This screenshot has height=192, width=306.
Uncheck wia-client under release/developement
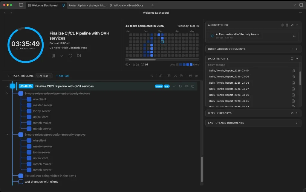coord(29,99)
